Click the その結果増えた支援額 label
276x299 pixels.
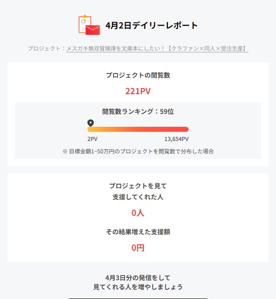click(138, 232)
